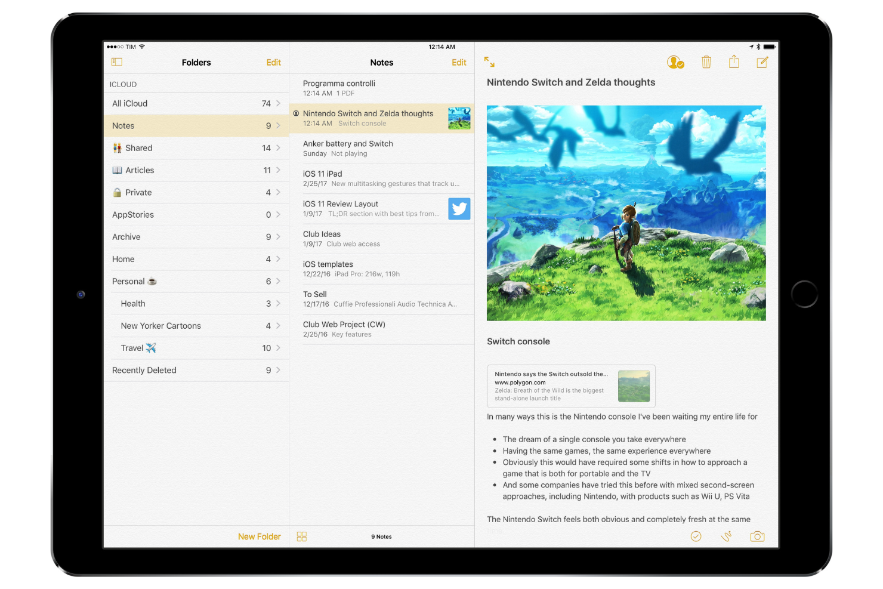Open the www.polygon.com link preview
The image size is (883, 589).
(x=570, y=386)
